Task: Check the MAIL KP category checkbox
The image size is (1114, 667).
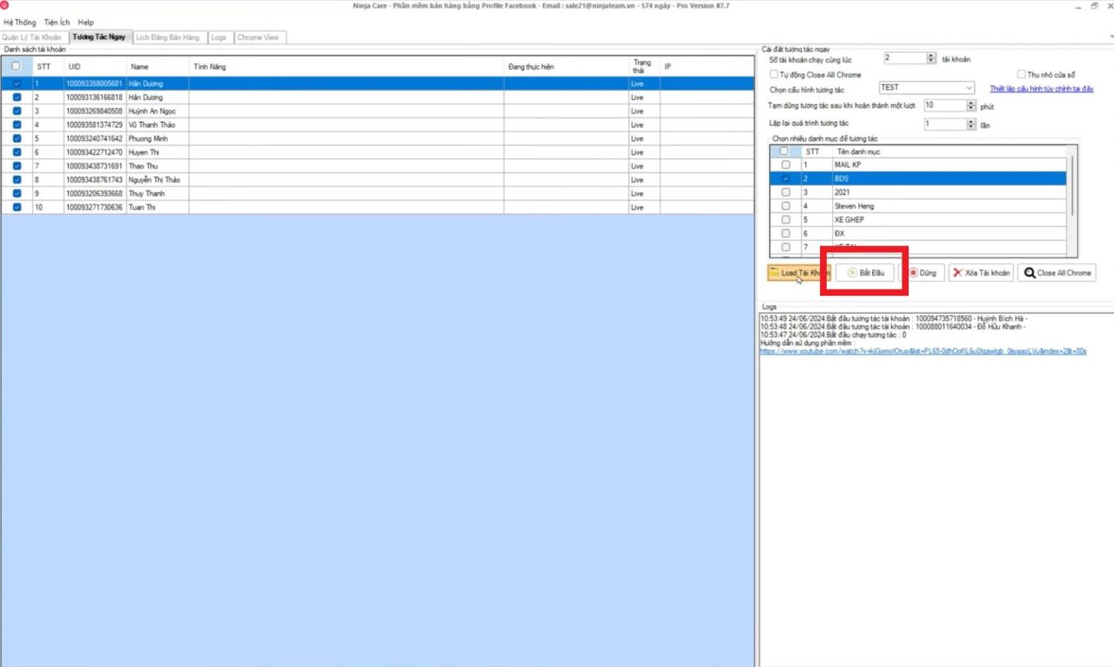Action: click(x=786, y=164)
